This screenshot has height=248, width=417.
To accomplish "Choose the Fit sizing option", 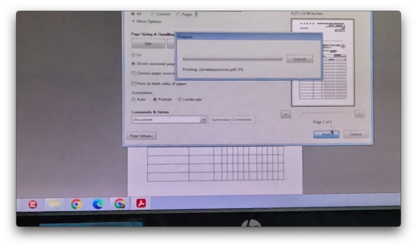I will 133,55.
